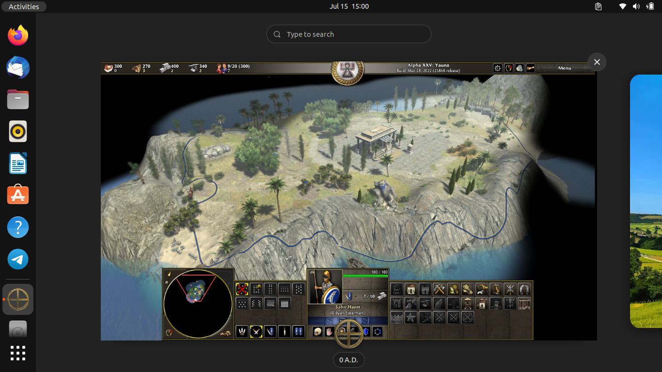The image size is (662, 372).
Task: Open Telegram from the dock
Action: [x=18, y=259]
